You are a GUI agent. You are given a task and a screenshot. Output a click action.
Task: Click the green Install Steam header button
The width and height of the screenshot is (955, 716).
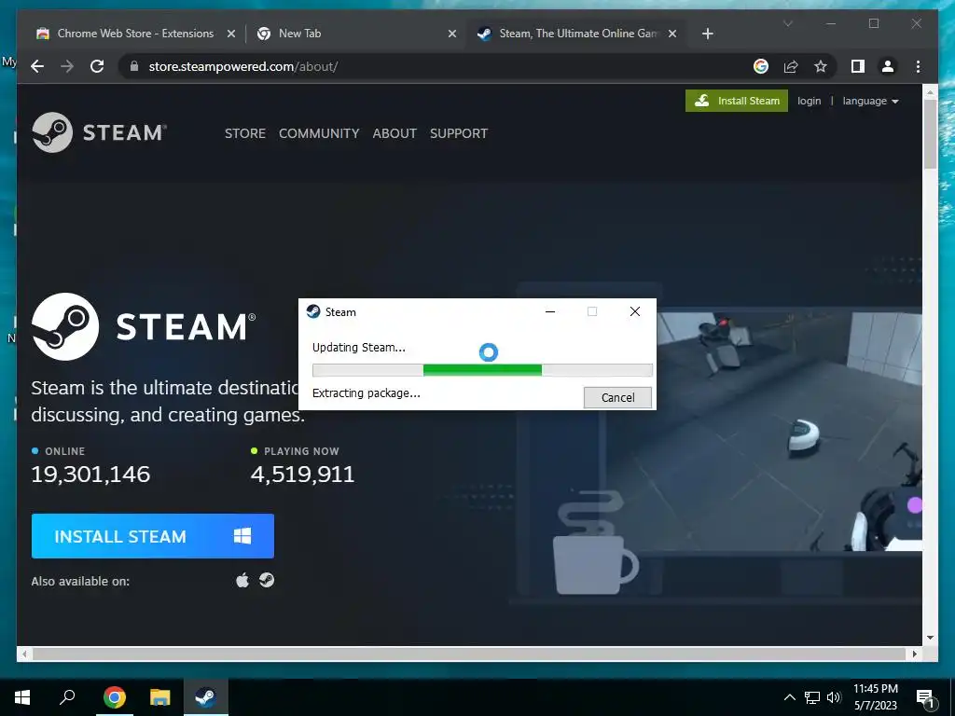tap(737, 101)
